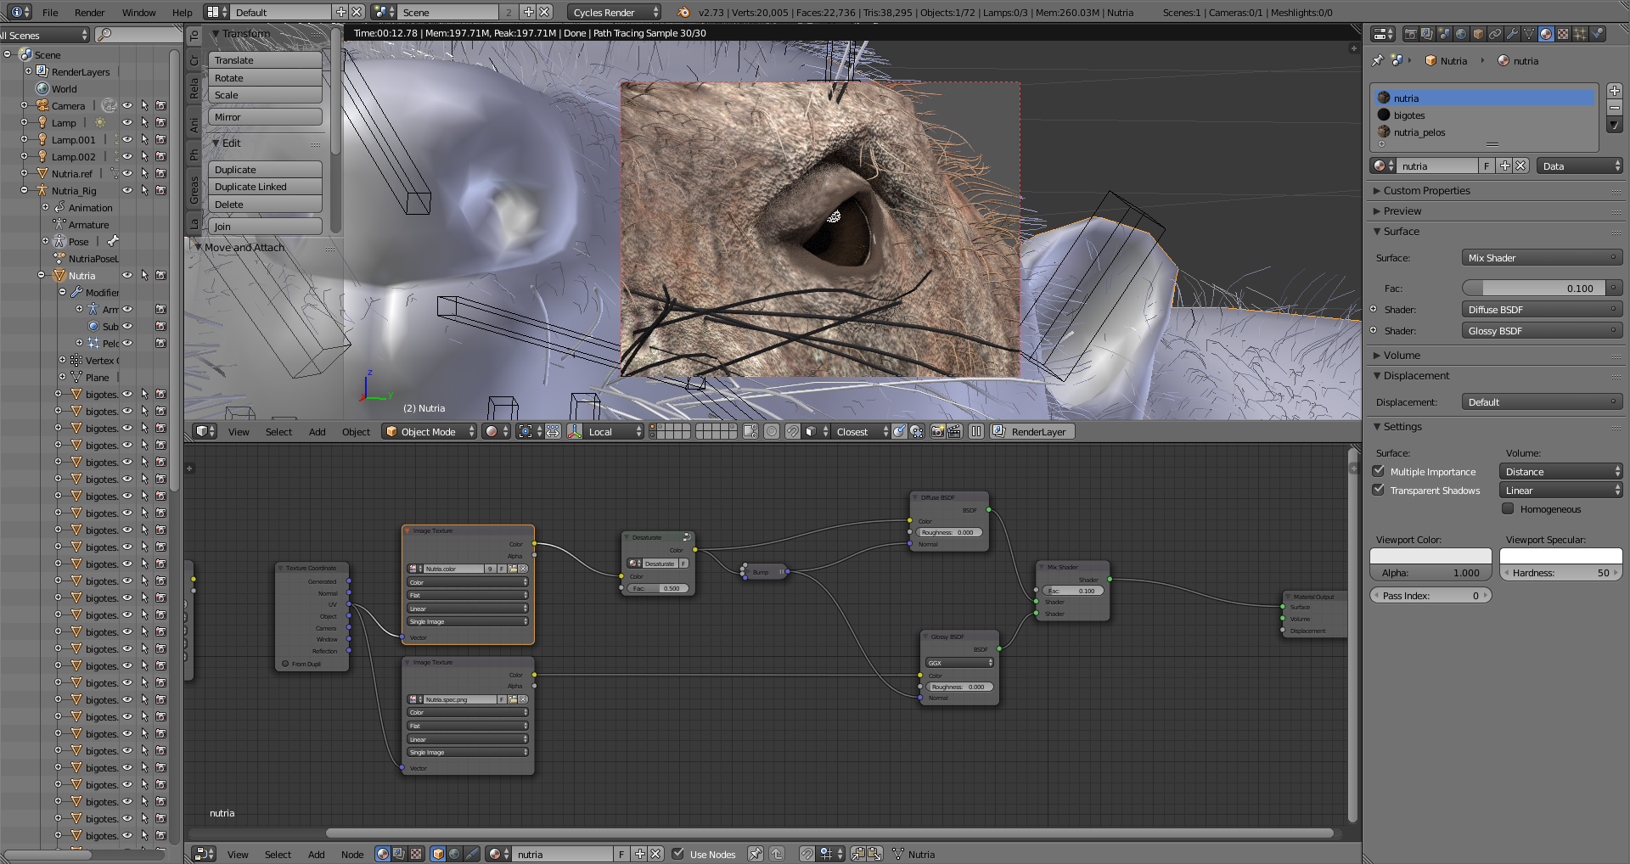Open the Texture properties checker tab
1630x864 pixels.
click(1563, 34)
